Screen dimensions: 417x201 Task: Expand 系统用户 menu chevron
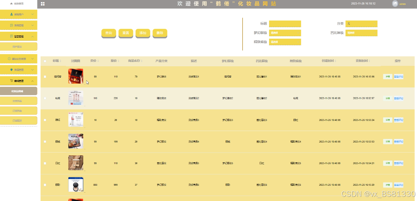point(33,14)
